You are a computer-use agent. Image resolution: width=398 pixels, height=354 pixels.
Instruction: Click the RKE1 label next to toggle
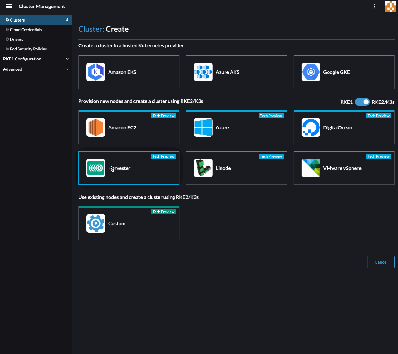point(347,102)
